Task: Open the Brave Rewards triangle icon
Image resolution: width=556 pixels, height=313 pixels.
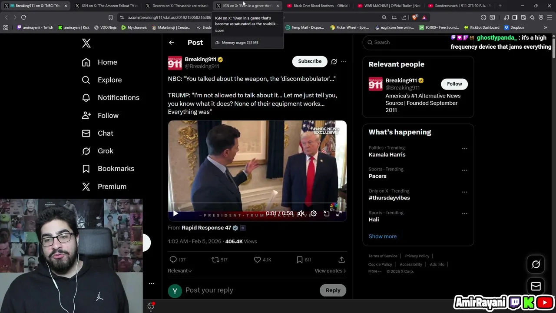Action: (424, 17)
